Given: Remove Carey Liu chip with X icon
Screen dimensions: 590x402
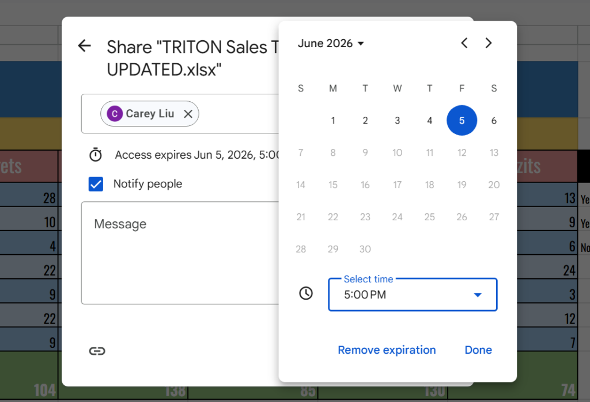Looking at the screenshot, I should [x=188, y=114].
